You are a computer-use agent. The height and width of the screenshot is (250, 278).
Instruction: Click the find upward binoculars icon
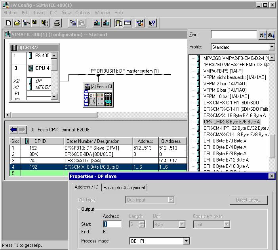coord(263,35)
